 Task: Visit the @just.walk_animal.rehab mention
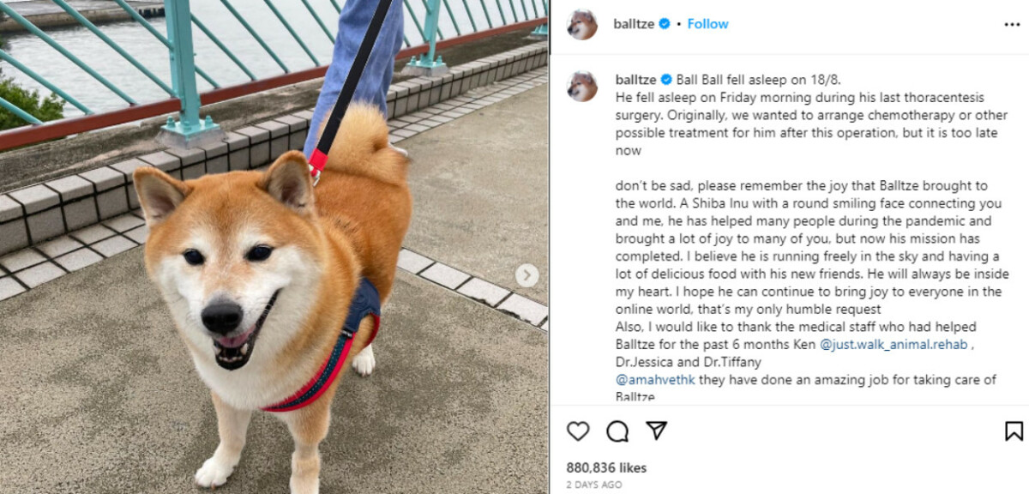[x=894, y=345]
